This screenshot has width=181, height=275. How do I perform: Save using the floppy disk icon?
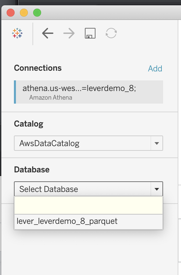[x=90, y=33]
